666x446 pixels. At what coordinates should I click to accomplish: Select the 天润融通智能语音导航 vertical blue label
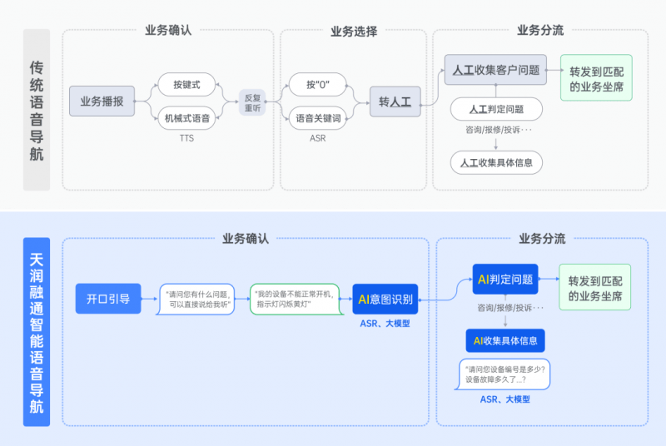click(x=37, y=332)
